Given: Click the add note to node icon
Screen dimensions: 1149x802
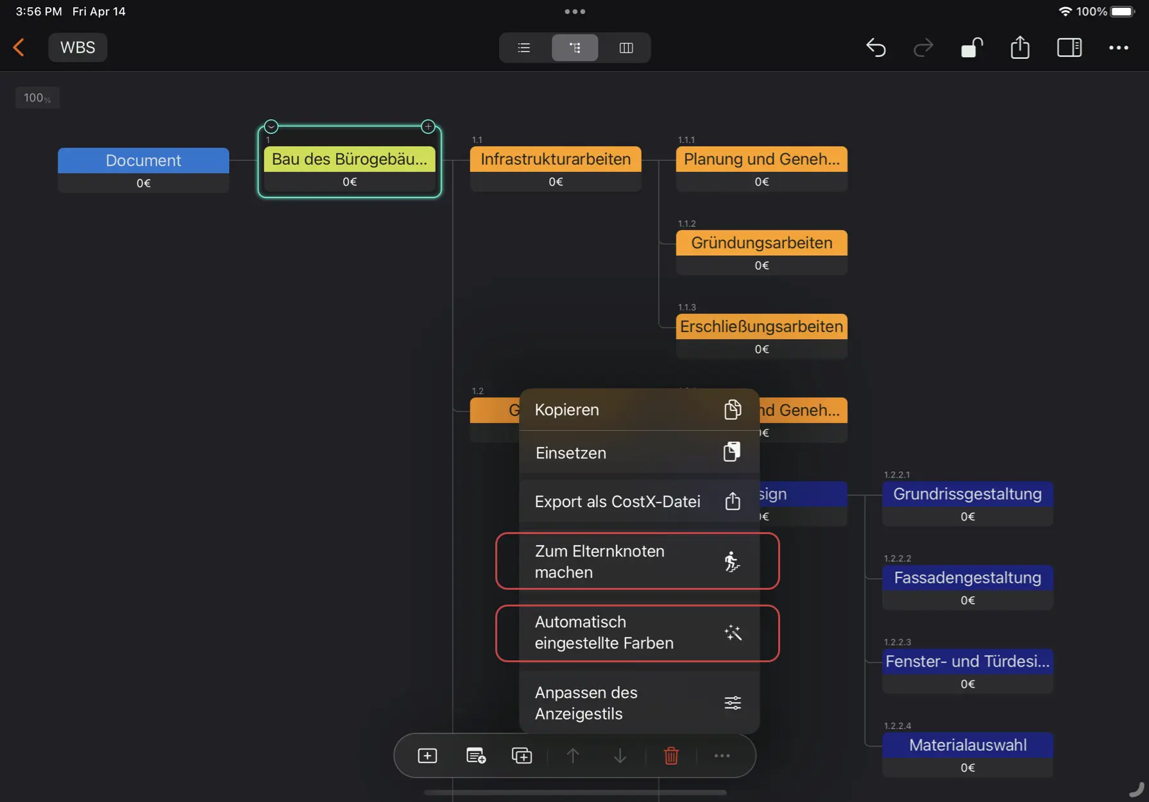Looking at the screenshot, I should pyautogui.click(x=475, y=756).
